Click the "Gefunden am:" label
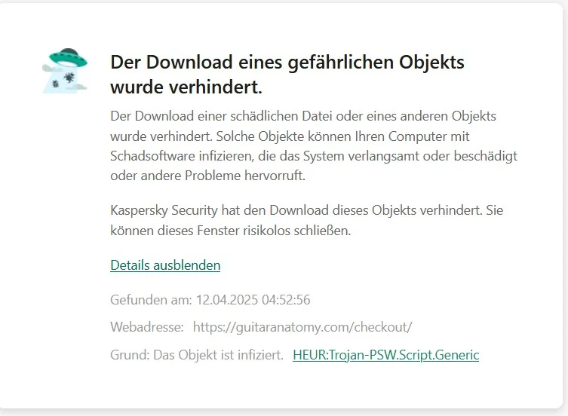The height and width of the screenshot is (416, 568). [151, 300]
